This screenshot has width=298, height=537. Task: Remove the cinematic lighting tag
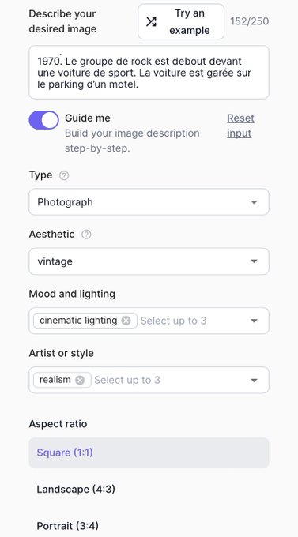[126, 321]
